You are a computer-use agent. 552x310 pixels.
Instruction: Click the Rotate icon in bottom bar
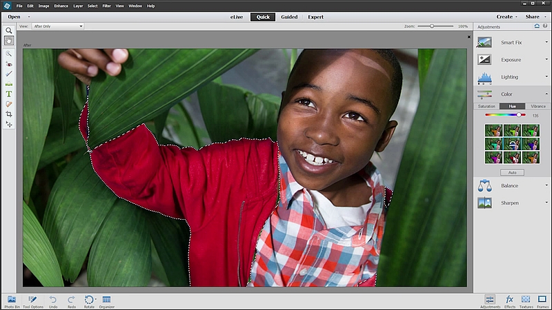pyautogui.click(x=89, y=300)
